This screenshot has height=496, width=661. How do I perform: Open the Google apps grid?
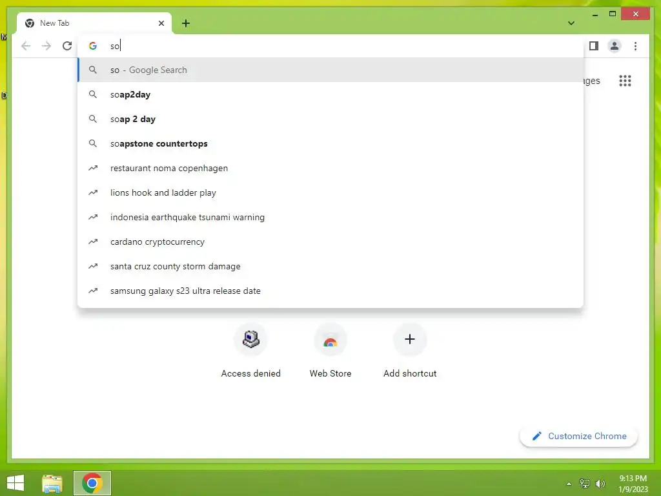tap(625, 81)
